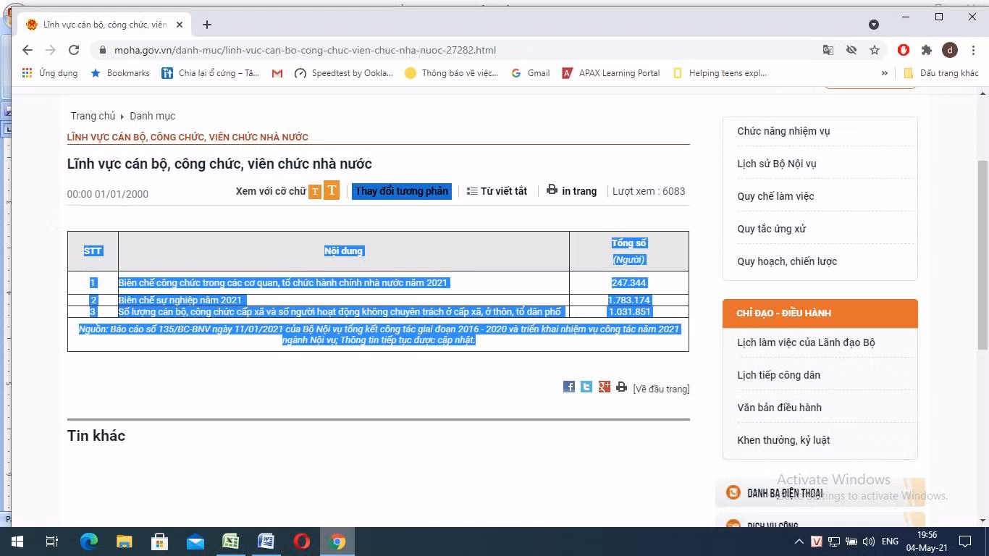Open a new browser tab
989x556 pixels.
click(207, 25)
